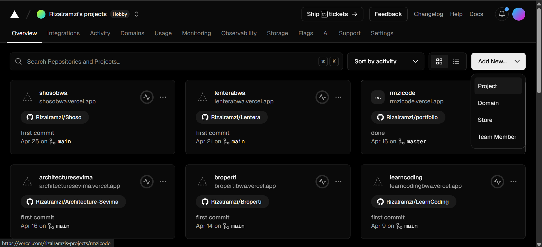Open learncoding three-dot options menu

coord(513,182)
